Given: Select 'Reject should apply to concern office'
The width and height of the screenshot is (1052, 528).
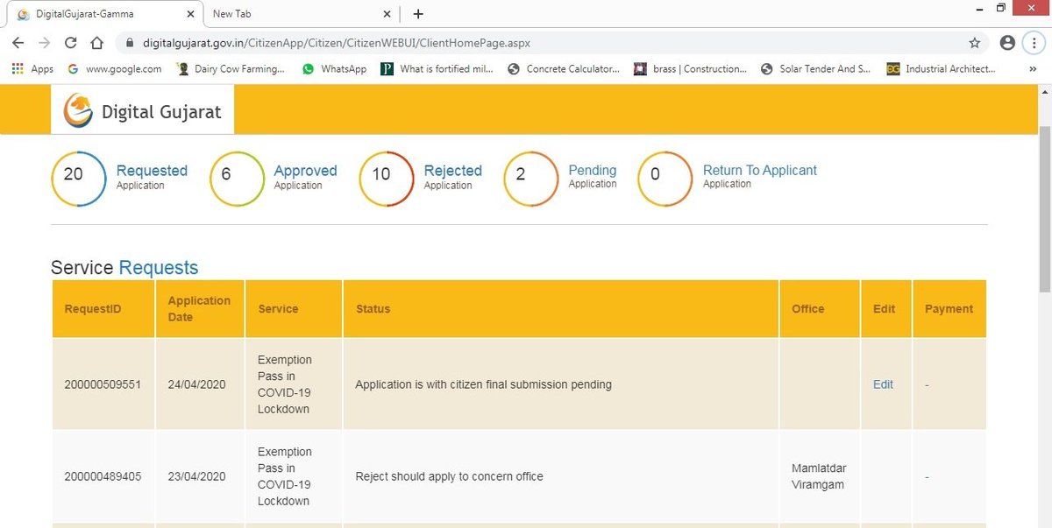Looking at the screenshot, I should 449,476.
